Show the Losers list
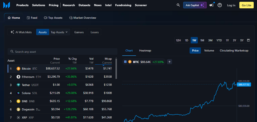This screenshot has width=257, height=122. coord(95,32)
